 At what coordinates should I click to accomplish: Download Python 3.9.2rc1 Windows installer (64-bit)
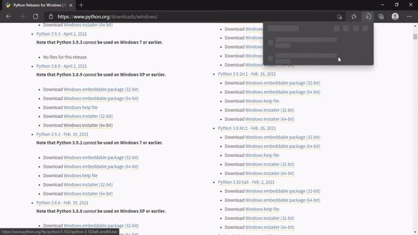click(270, 119)
